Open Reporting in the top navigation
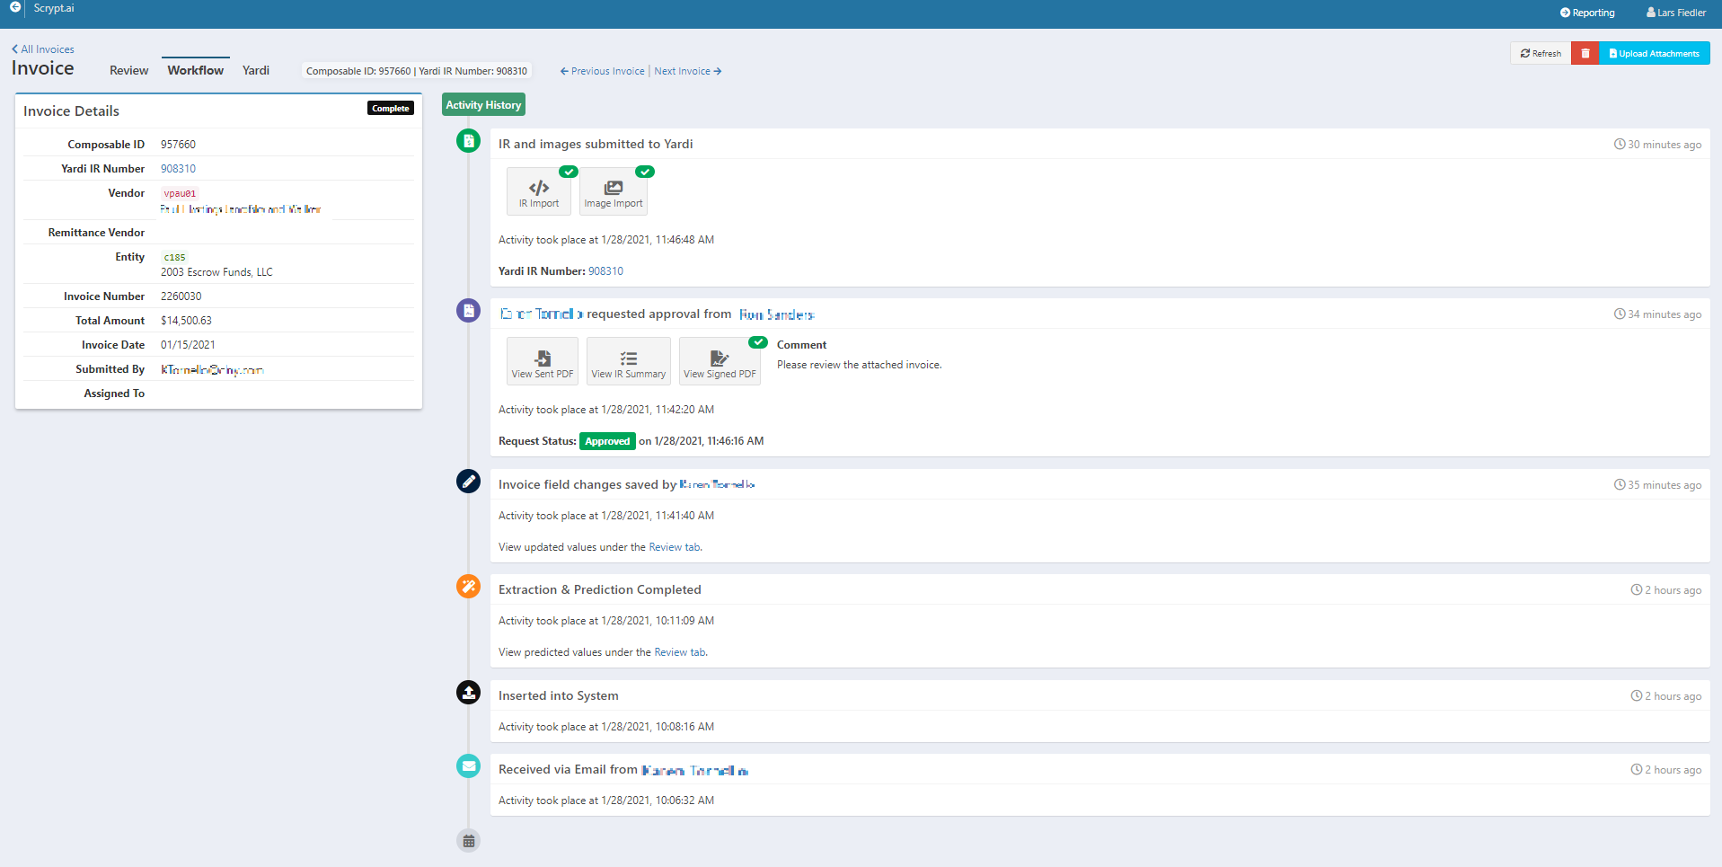 (x=1586, y=12)
